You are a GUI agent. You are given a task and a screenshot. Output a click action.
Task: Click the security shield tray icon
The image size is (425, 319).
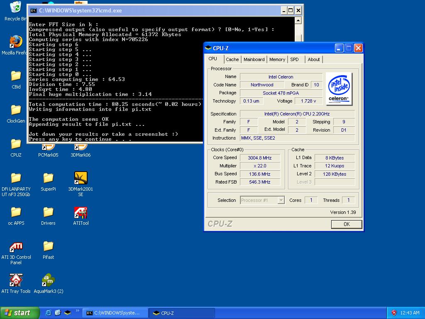(x=394, y=313)
